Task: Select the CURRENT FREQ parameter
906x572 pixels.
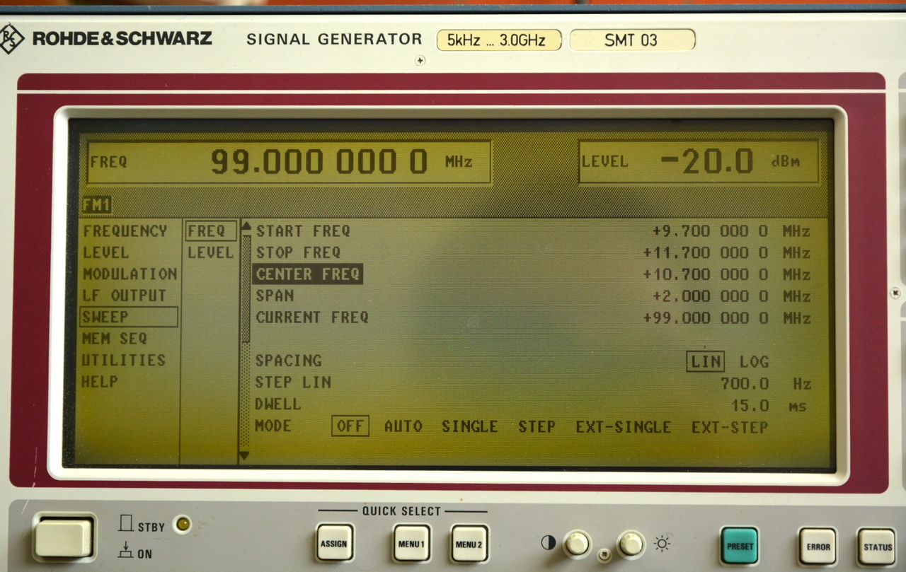Action: click(x=312, y=317)
